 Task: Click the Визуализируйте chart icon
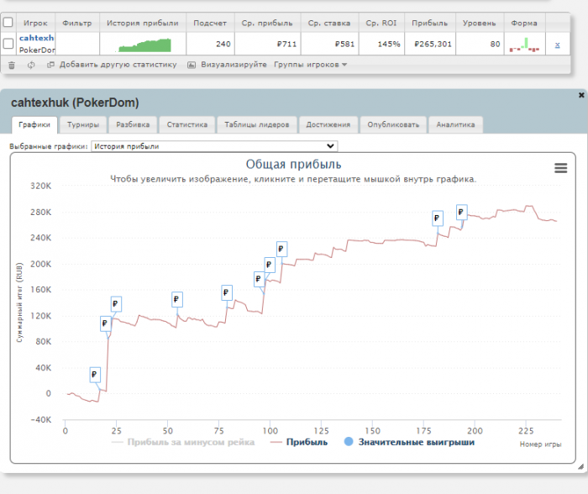coord(192,65)
